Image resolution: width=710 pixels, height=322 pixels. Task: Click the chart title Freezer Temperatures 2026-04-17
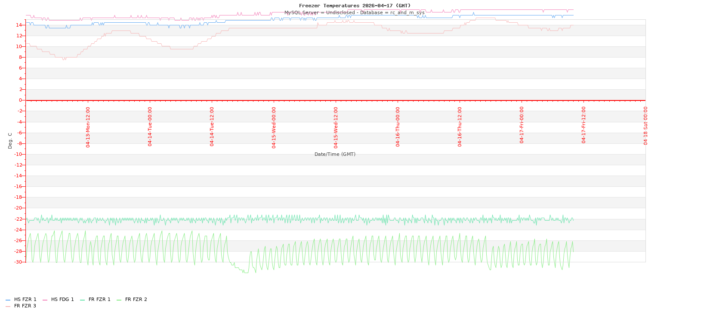pos(355,6)
